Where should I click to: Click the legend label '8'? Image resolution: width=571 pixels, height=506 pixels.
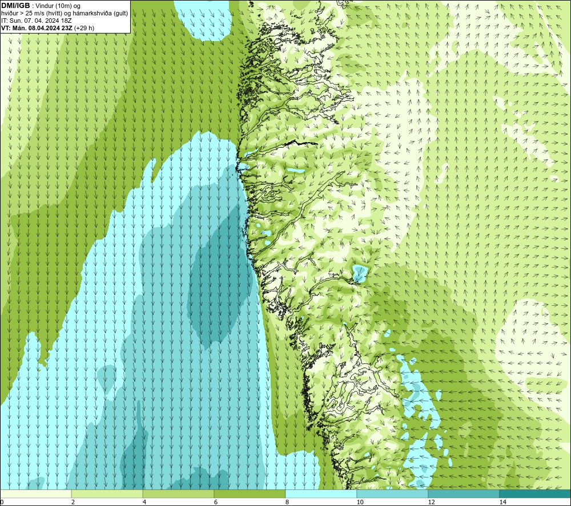287,502
